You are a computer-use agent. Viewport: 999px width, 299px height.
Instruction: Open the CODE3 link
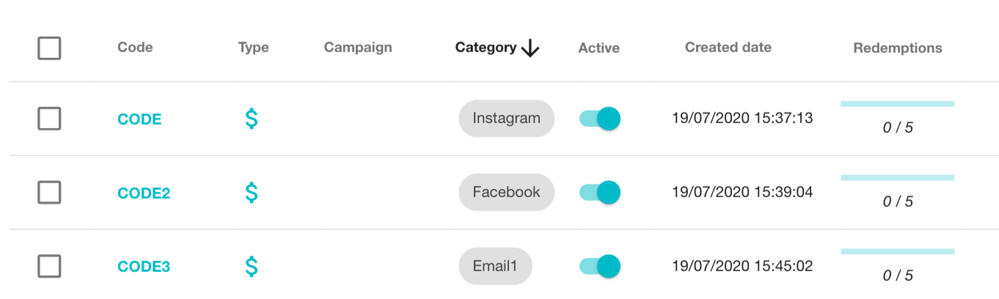click(x=144, y=267)
